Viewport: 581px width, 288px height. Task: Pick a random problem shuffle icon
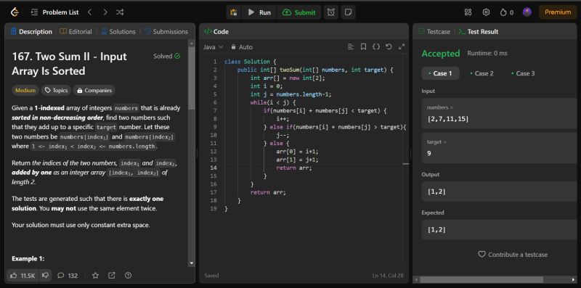click(x=120, y=12)
